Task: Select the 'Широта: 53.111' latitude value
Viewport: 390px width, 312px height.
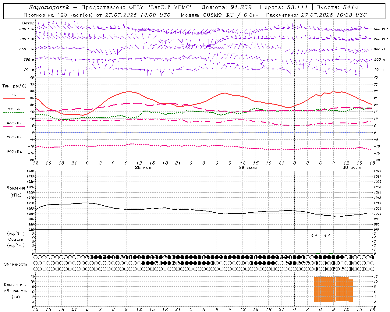Action: click(x=284, y=7)
